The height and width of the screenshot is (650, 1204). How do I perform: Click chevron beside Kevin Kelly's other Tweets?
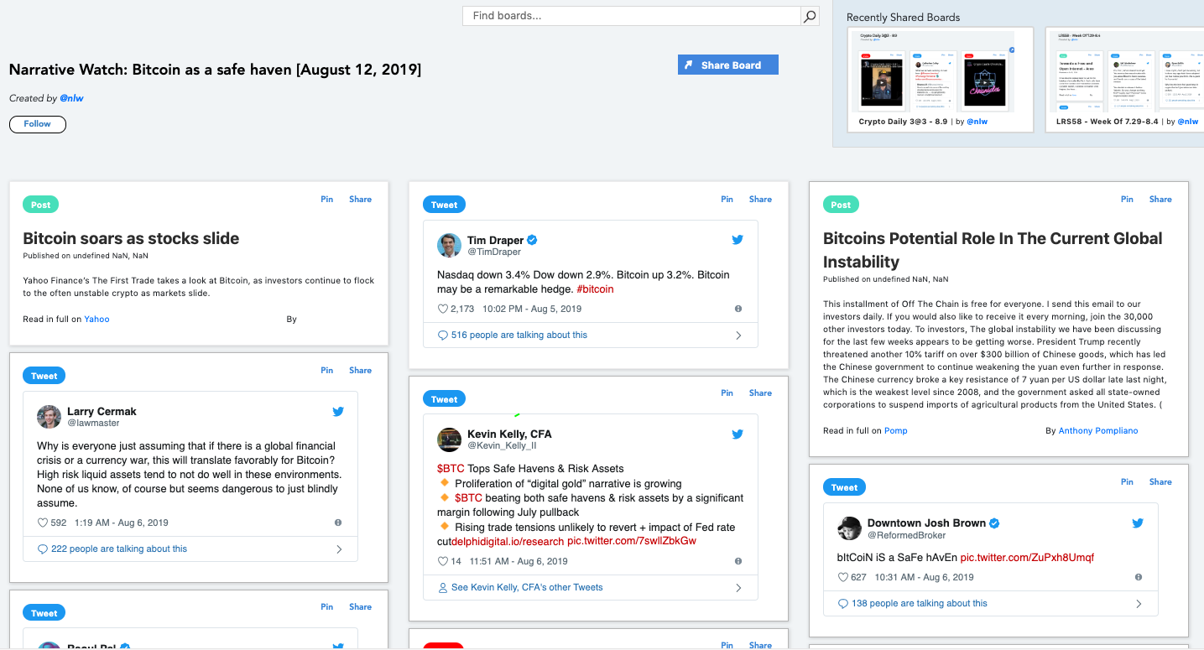coord(738,588)
